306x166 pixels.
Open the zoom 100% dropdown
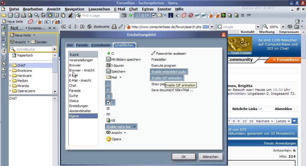[283, 27]
